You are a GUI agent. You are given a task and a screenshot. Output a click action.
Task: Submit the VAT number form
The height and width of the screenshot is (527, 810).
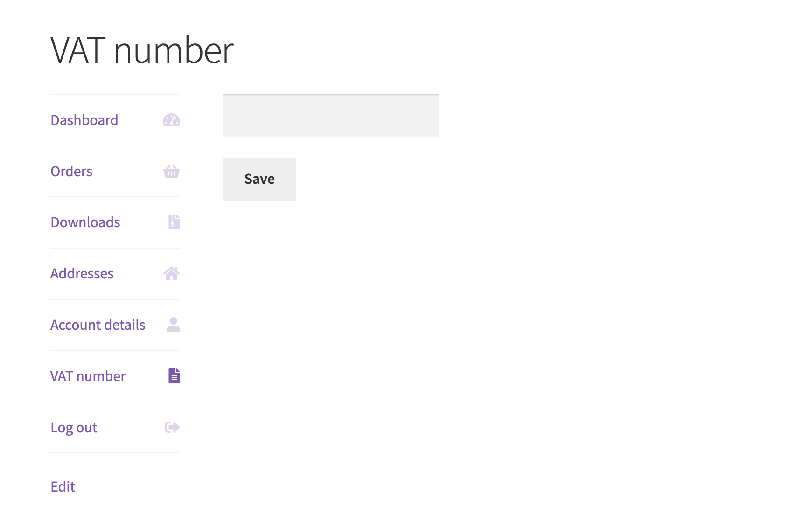pos(259,179)
